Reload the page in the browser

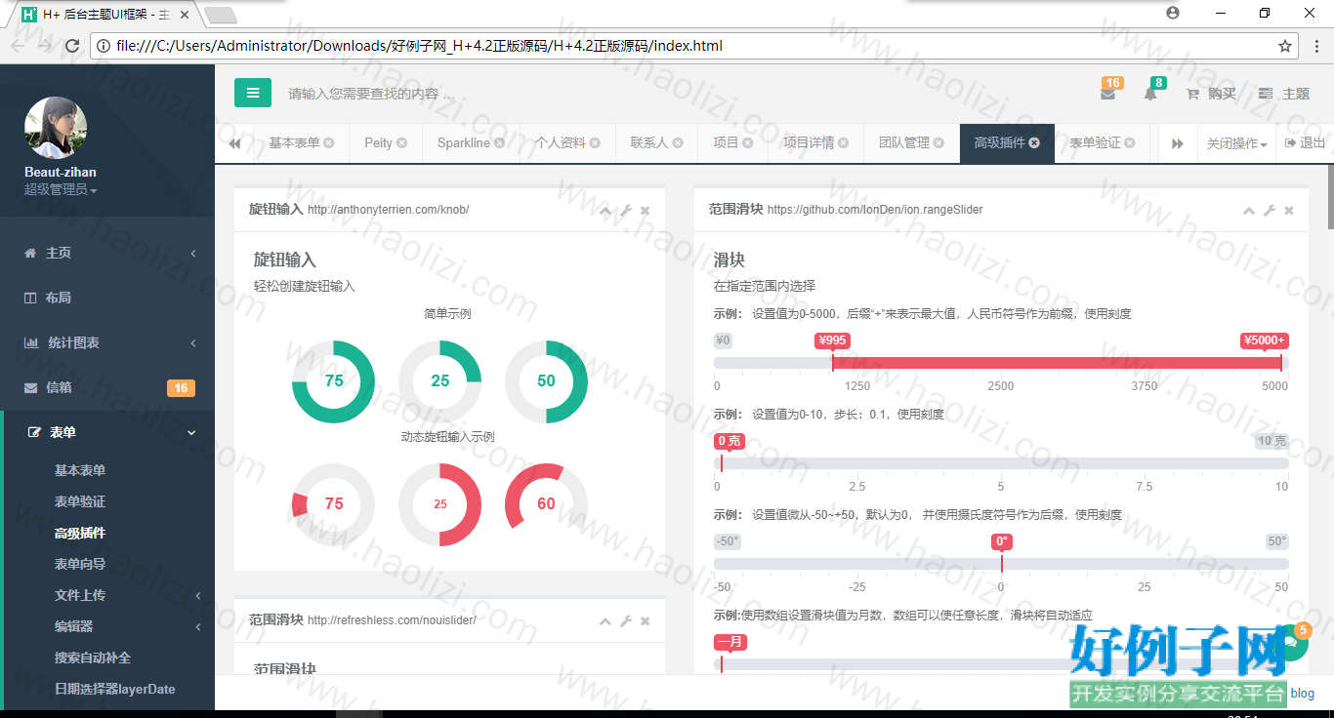(71, 46)
